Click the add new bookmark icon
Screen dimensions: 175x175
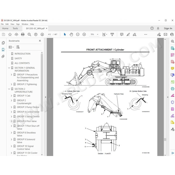(x=18, y=47)
